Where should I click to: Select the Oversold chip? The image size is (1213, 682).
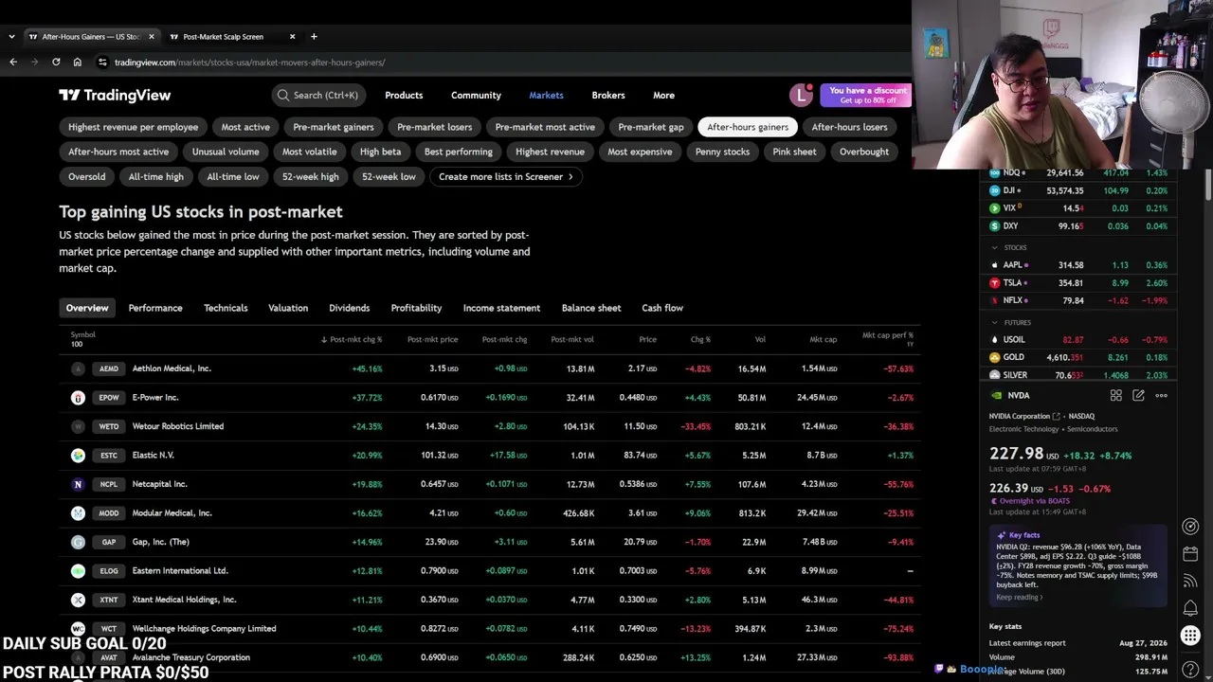86,177
